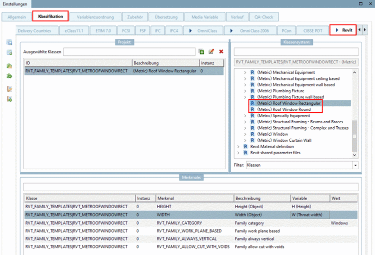Click the bottommost left sidebar icon
Viewport: 375px width, 255px height.
tap(9, 99)
